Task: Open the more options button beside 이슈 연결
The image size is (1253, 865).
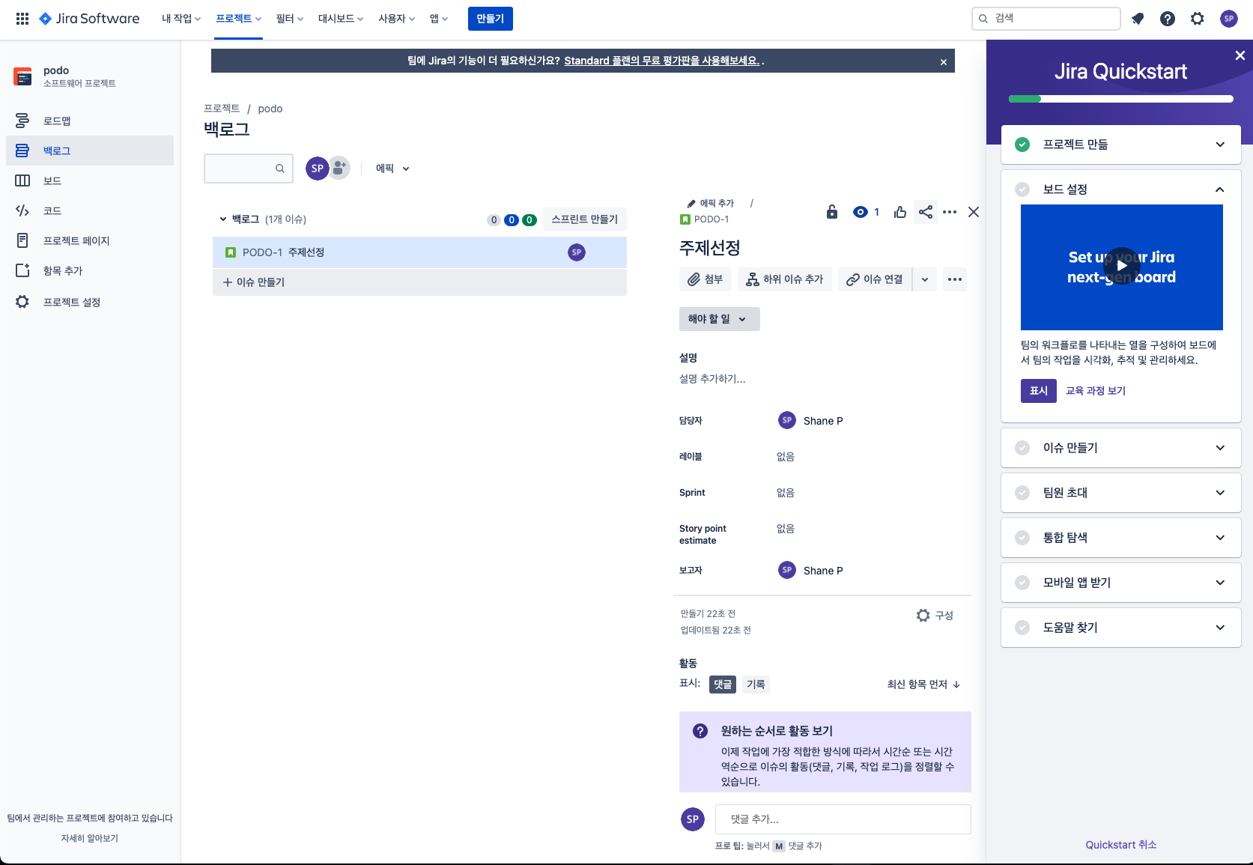Action: tap(955, 279)
